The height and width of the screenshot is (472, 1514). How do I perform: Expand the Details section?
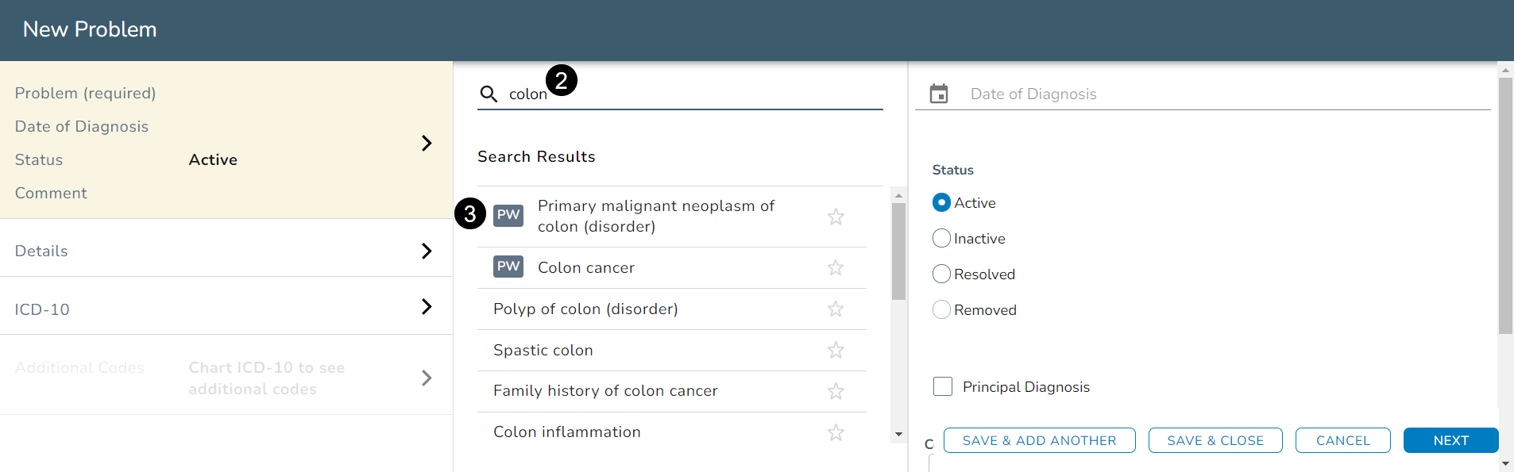tap(427, 251)
